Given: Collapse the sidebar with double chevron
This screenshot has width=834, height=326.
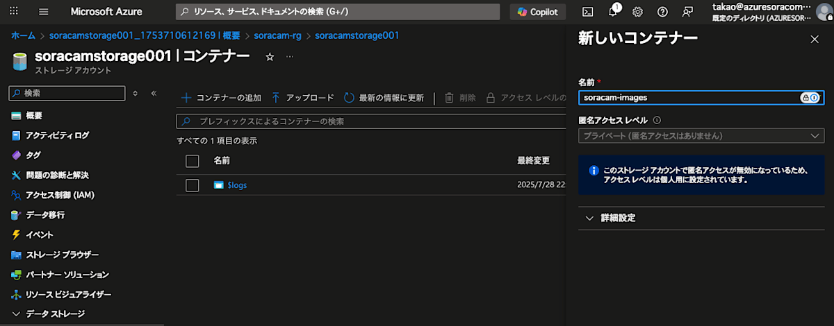Looking at the screenshot, I should tap(154, 93).
